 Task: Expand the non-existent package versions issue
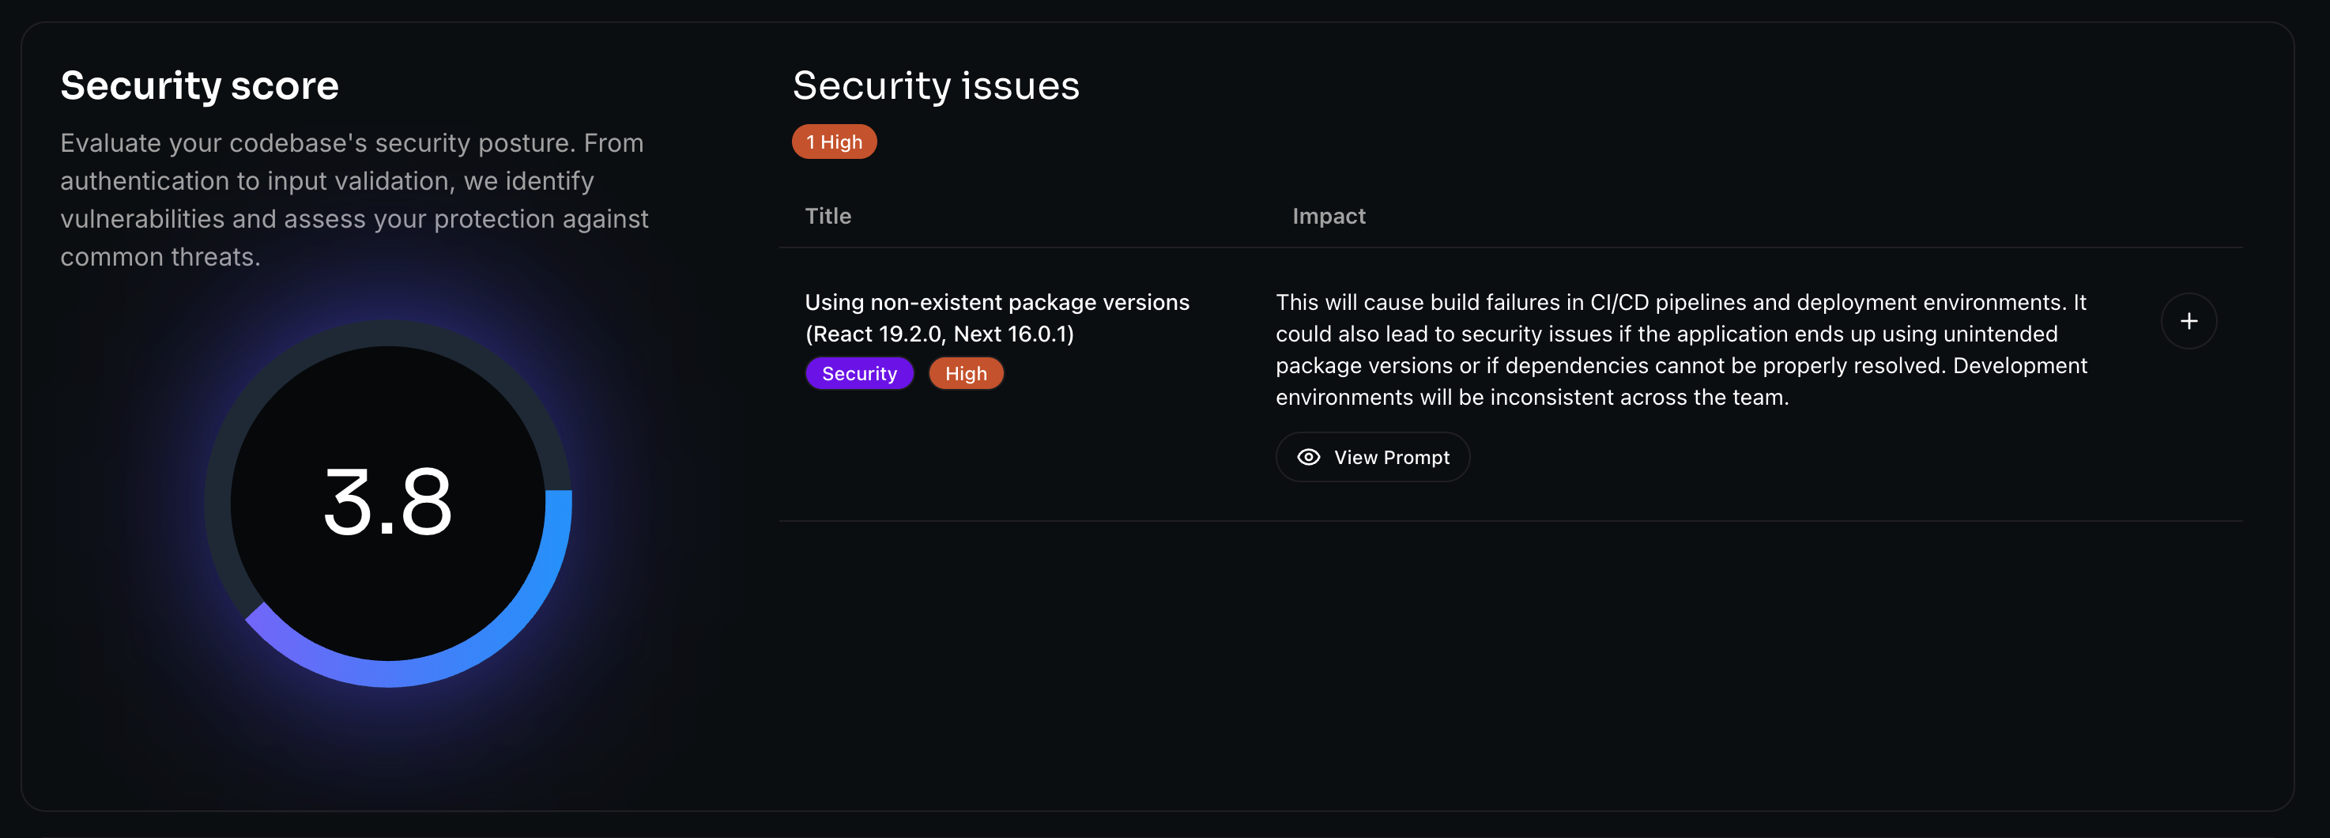2189,320
